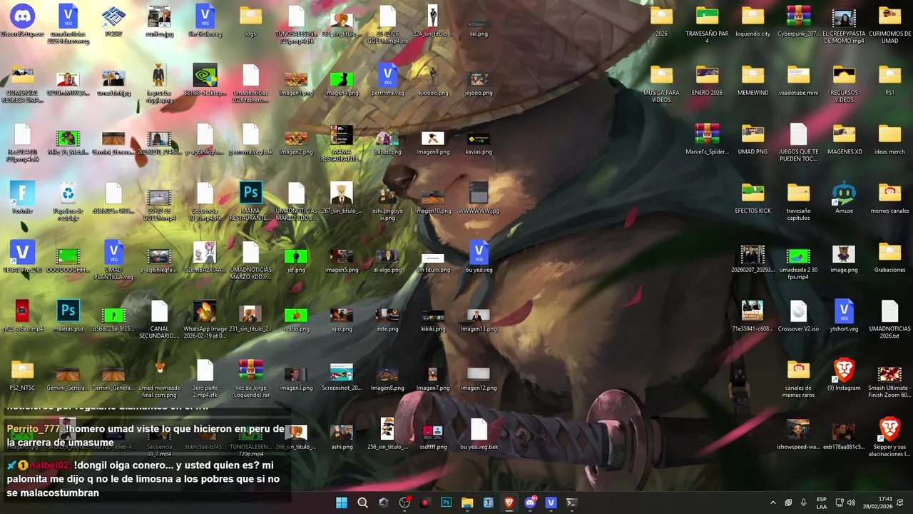Open the memes canales folder

889,198
